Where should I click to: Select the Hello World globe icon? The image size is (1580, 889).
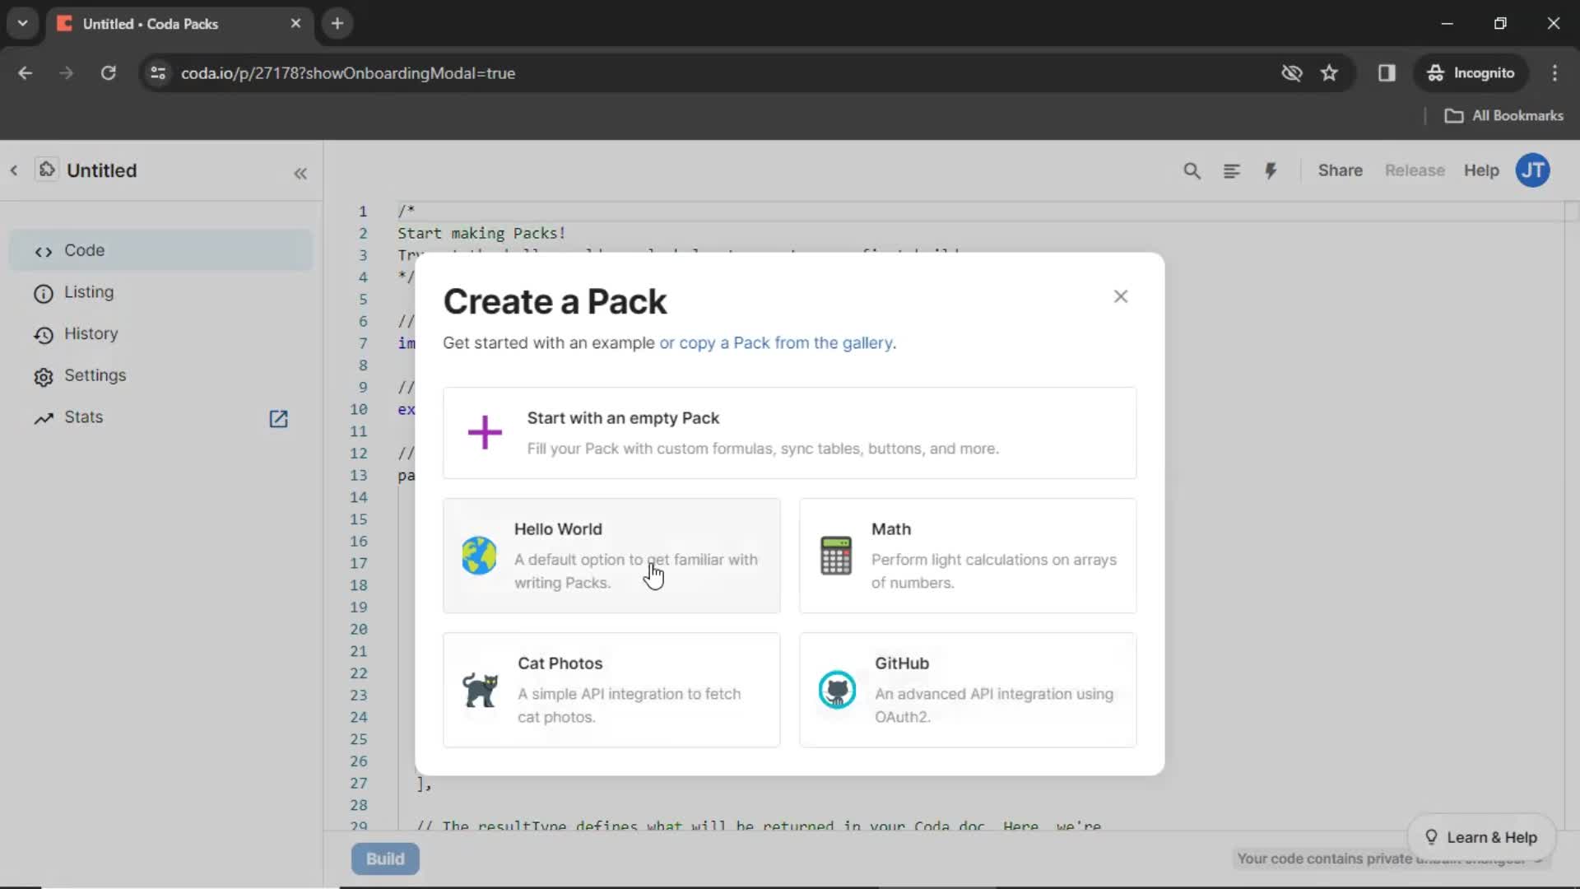pyautogui.click(x=479, y=556)
